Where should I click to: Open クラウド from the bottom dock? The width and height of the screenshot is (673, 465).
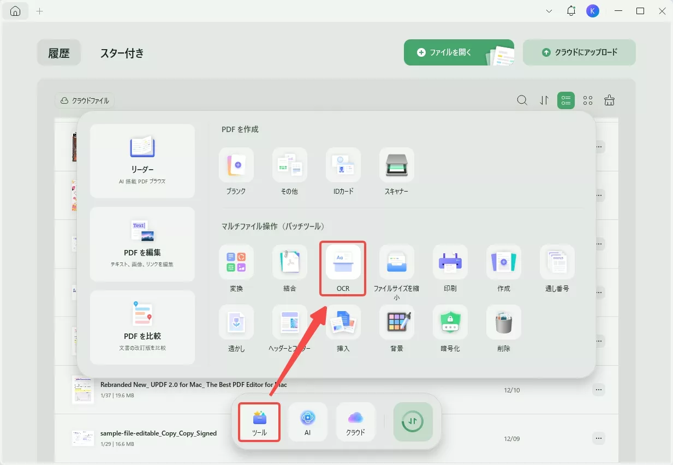click(x=356, y=421)
